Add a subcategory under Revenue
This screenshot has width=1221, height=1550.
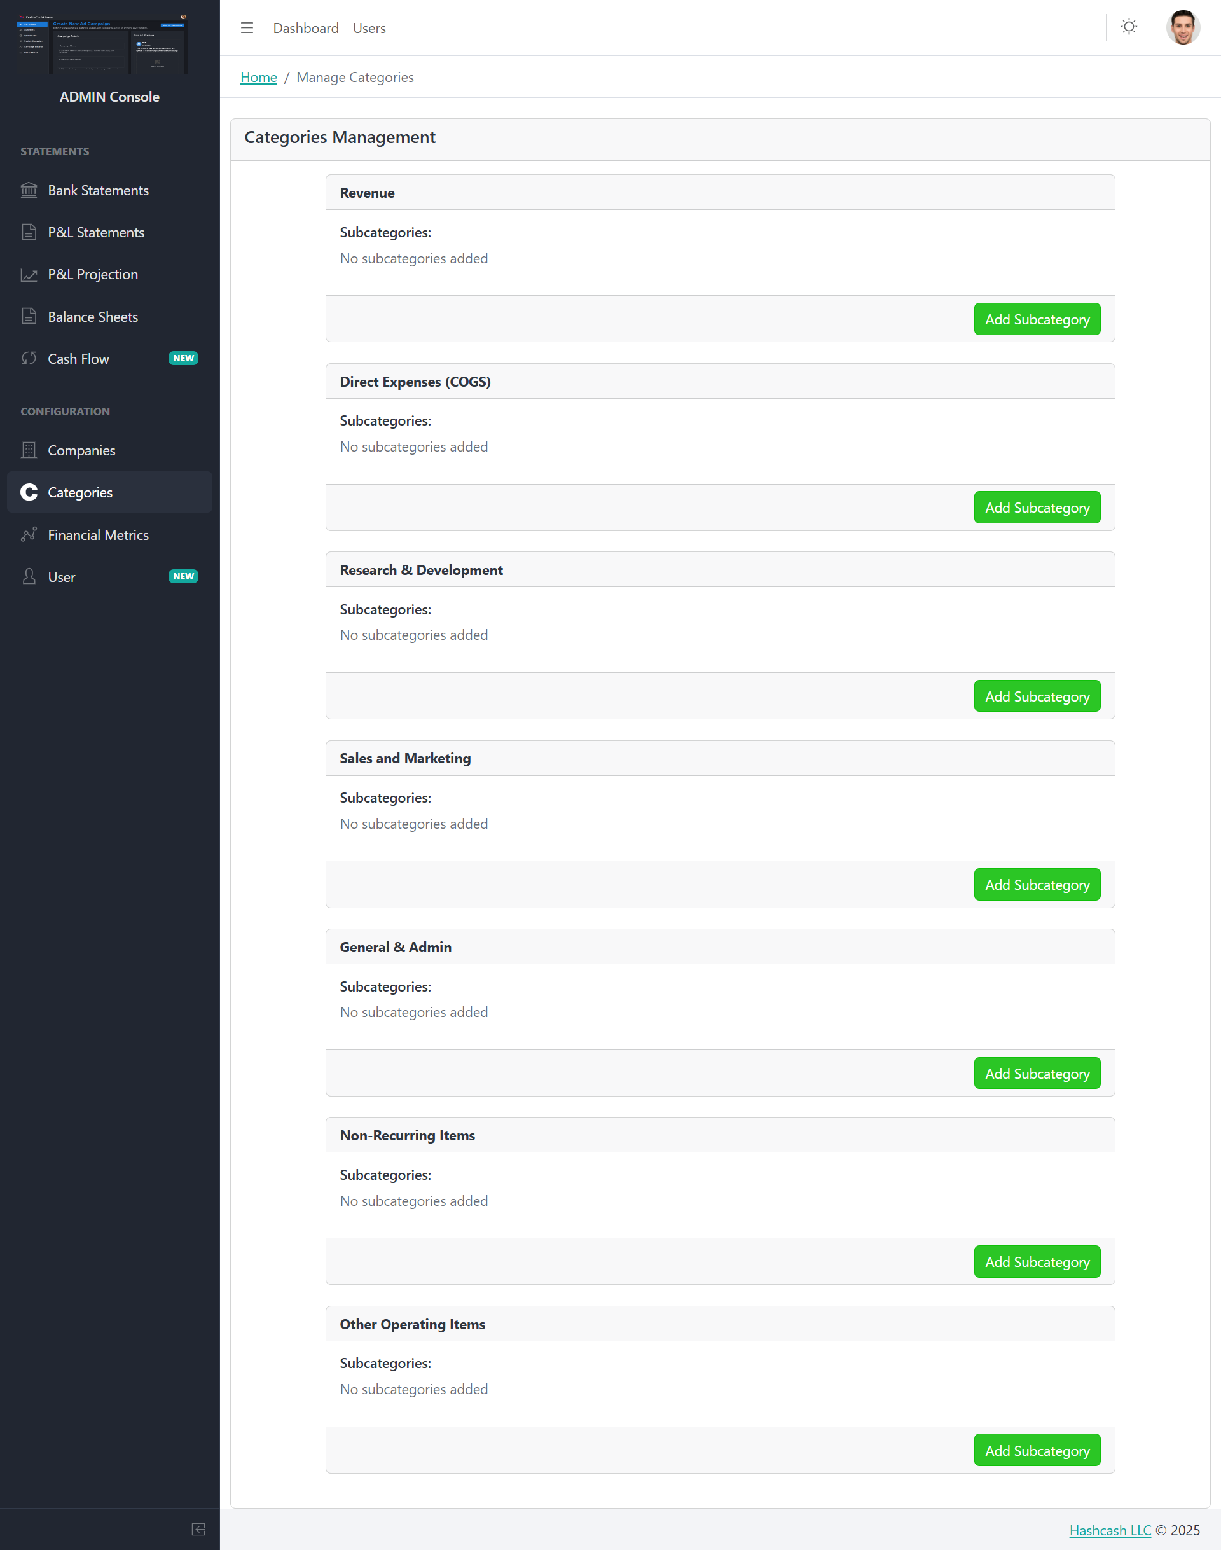1037,319
